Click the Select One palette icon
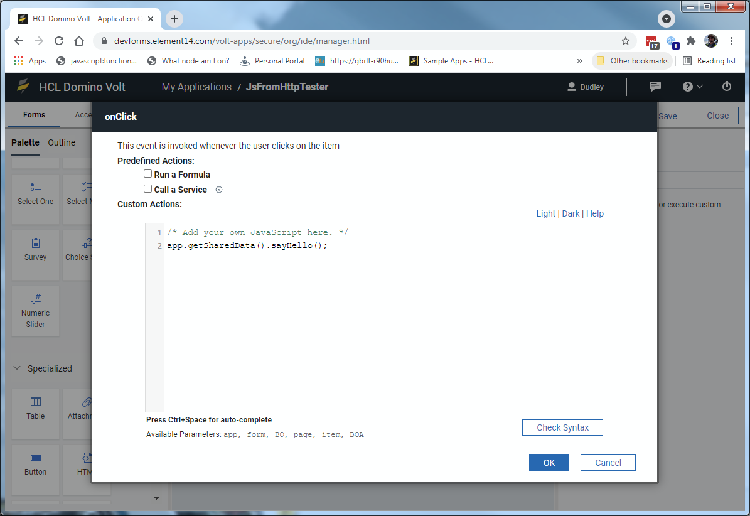Screen dimensions: 750x516 36,187
